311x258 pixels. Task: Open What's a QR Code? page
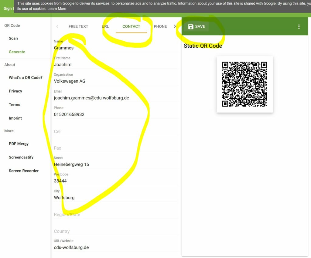(x=26, y=77)
